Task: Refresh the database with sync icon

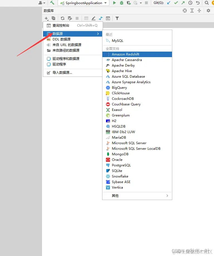Action: click(x=62, y=18)
